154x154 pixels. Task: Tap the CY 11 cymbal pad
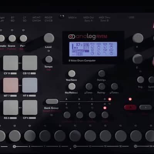(10, 63)
